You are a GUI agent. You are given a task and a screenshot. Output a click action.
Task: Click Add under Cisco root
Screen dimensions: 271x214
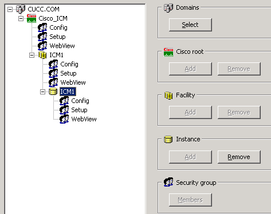click(x=190, y=69)
